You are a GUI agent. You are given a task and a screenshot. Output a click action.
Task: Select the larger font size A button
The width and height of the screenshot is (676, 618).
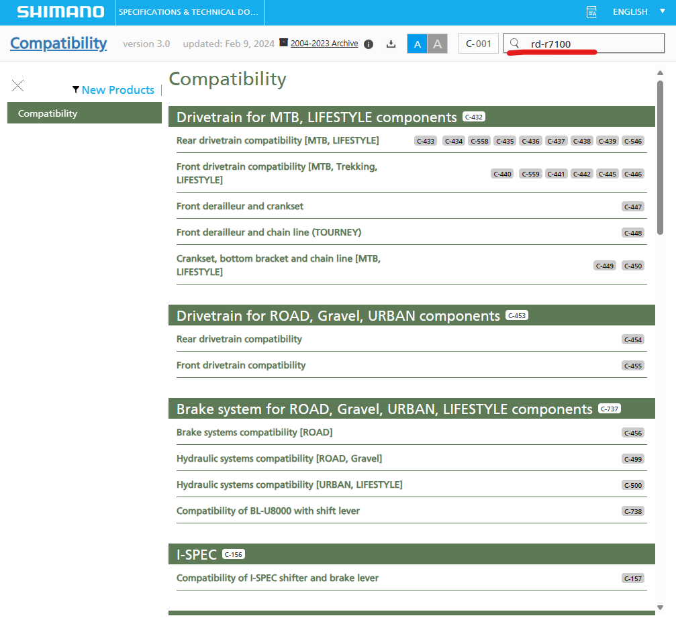pos(437,44)
